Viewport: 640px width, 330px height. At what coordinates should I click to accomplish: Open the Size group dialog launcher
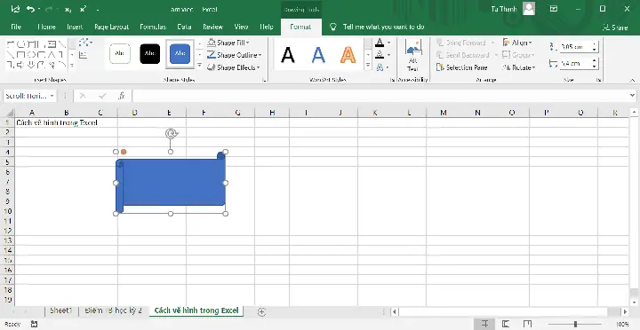pos(598,80)
